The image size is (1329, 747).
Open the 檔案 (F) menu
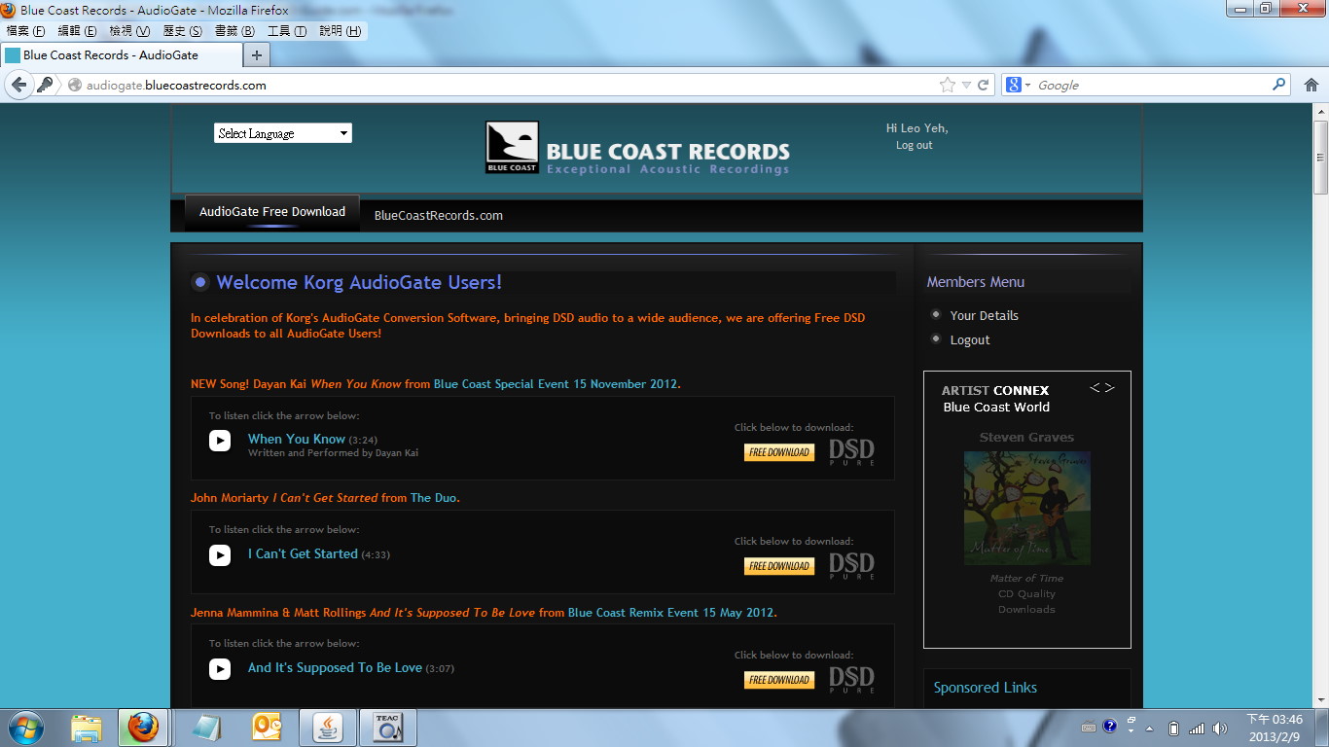click(x=25, y=31)
